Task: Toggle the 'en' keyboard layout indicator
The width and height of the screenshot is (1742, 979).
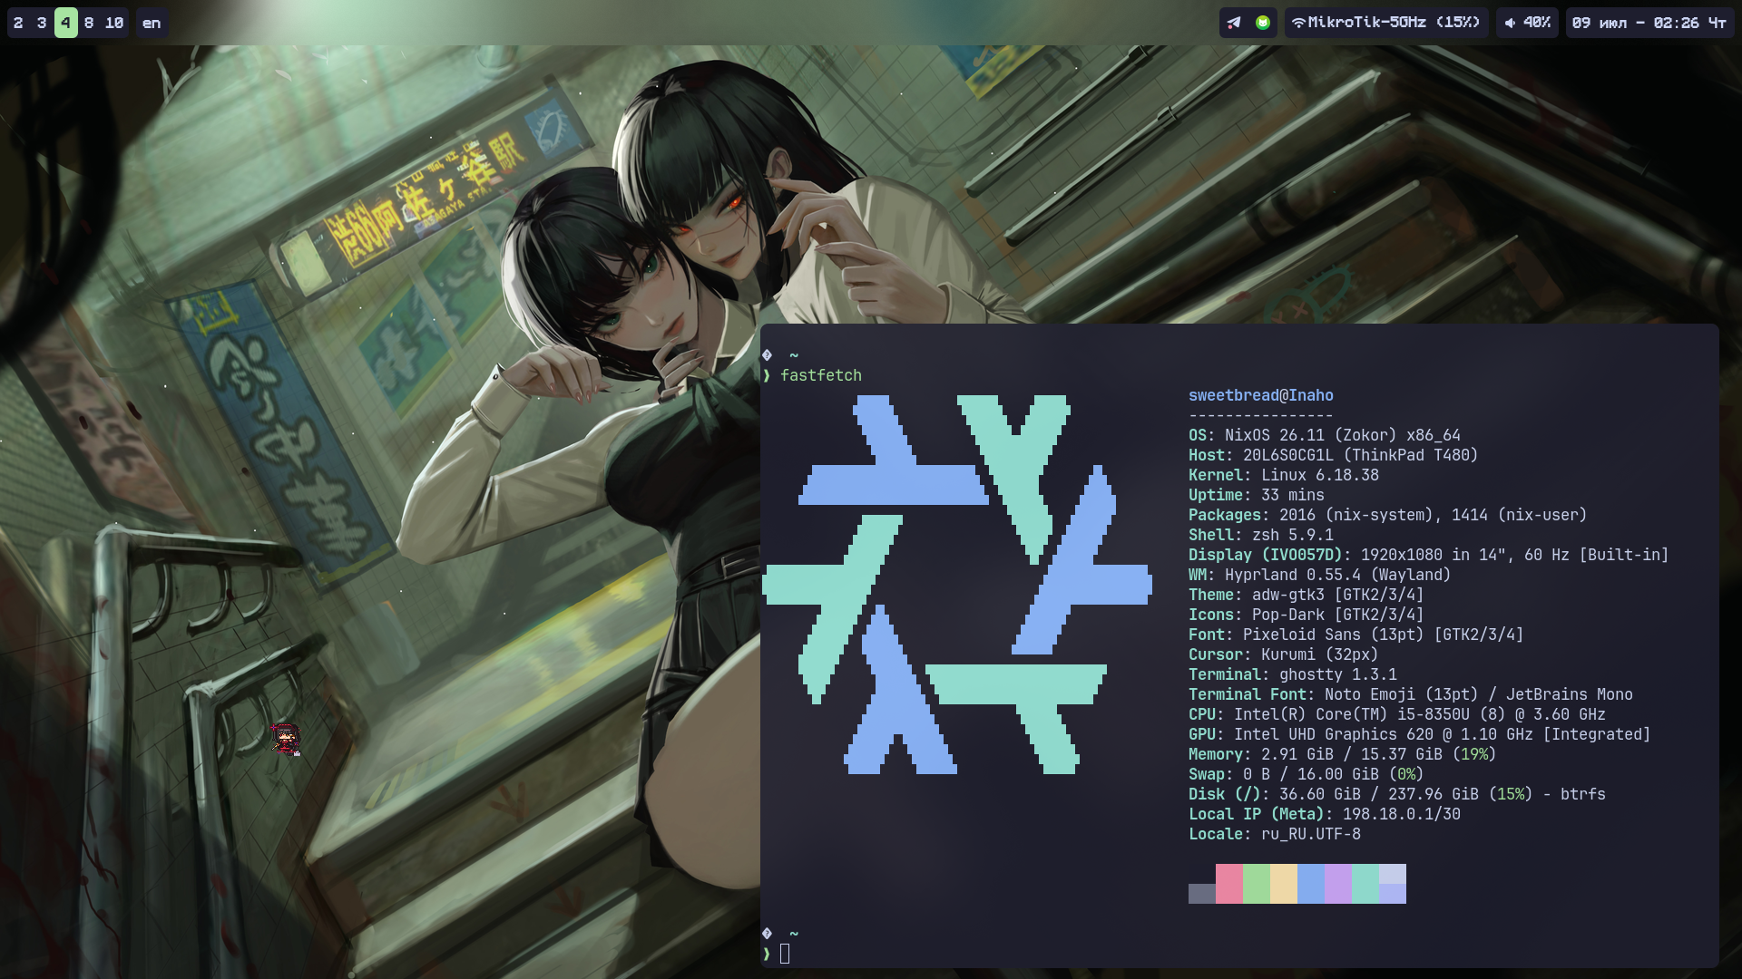Action: [152, 23]
